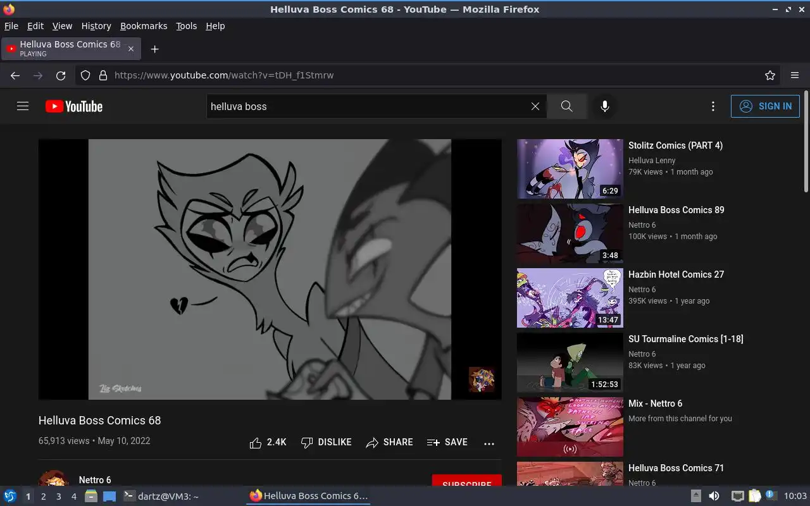Open a new tab with plus button
The height and width of the screenshot is (506, 810).
(x=154, y=49)
